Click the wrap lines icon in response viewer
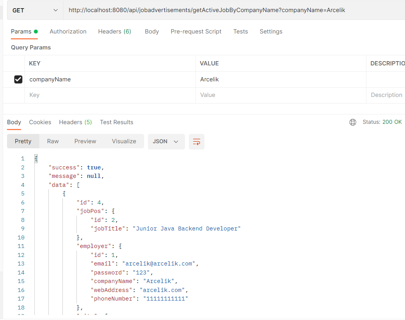Viewport: 405px width, 320px height. click(196, 142)
